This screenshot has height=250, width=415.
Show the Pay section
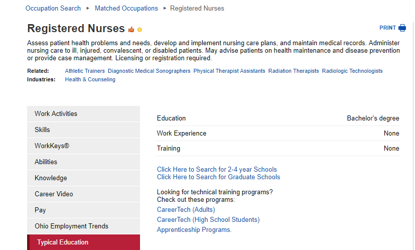pyautogui.click(x=83, y=210)
